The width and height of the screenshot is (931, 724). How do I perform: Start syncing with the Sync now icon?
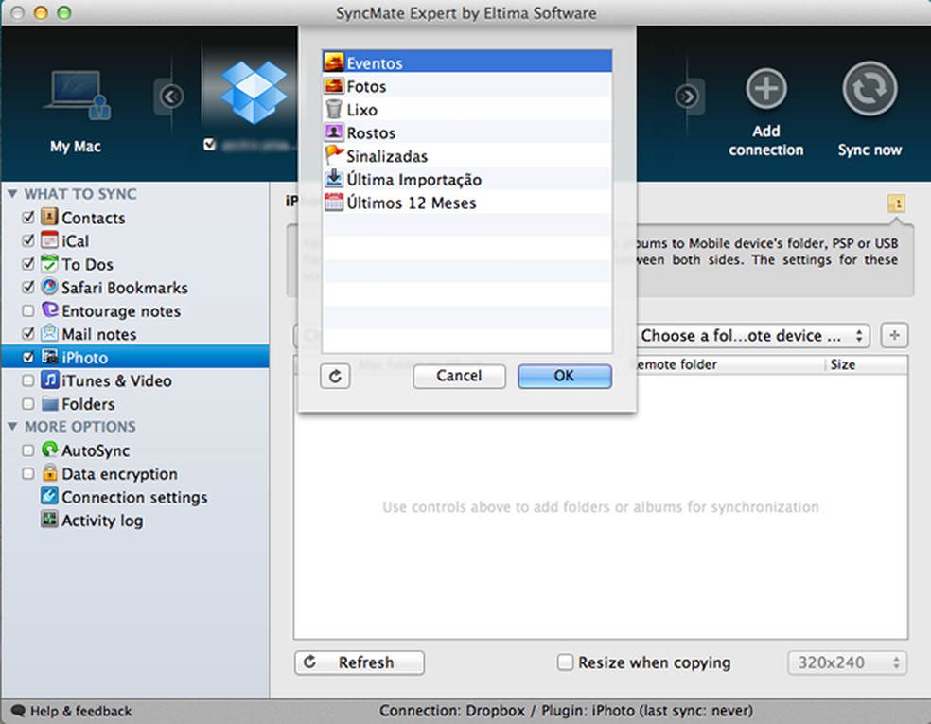[x=870, y=89]
